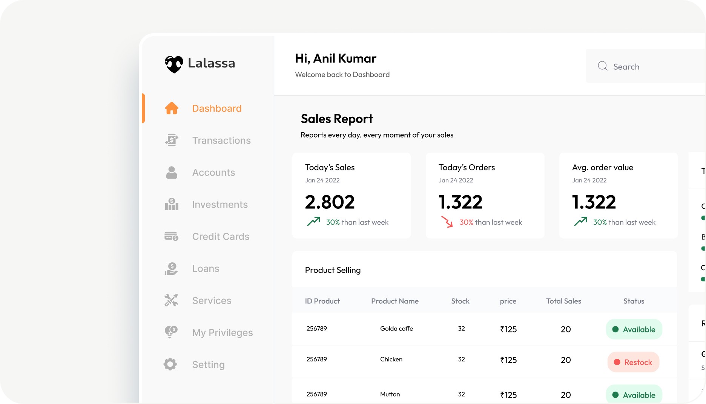Viewport: 706px width, 404px height.
Task: Open the Avg. order value card
Action: coord(619,196)
